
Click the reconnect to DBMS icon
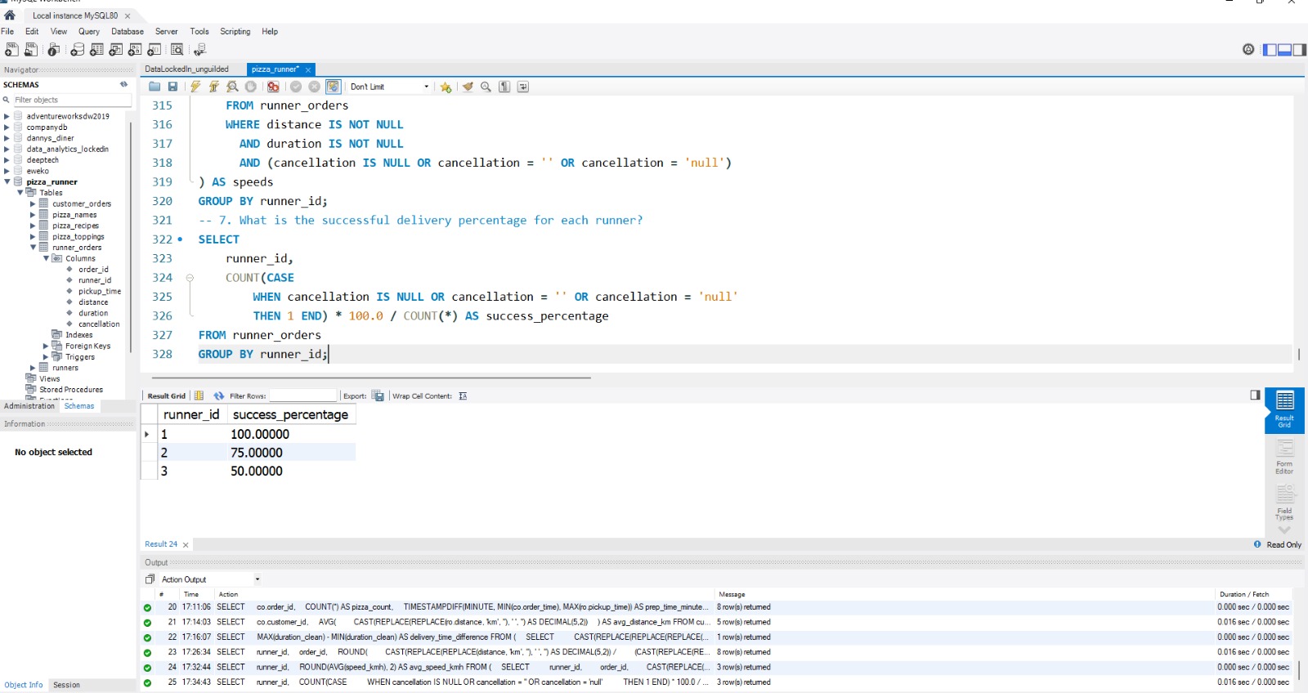click(x=199, y=50)
